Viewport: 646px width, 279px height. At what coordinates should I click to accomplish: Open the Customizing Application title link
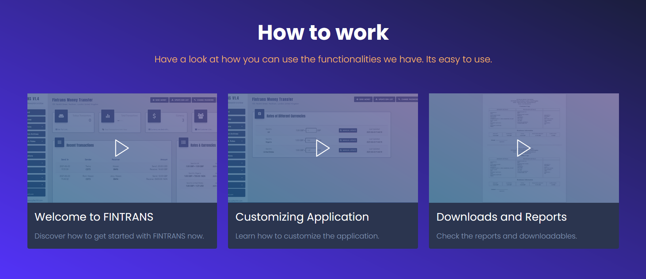click(302, 217)
